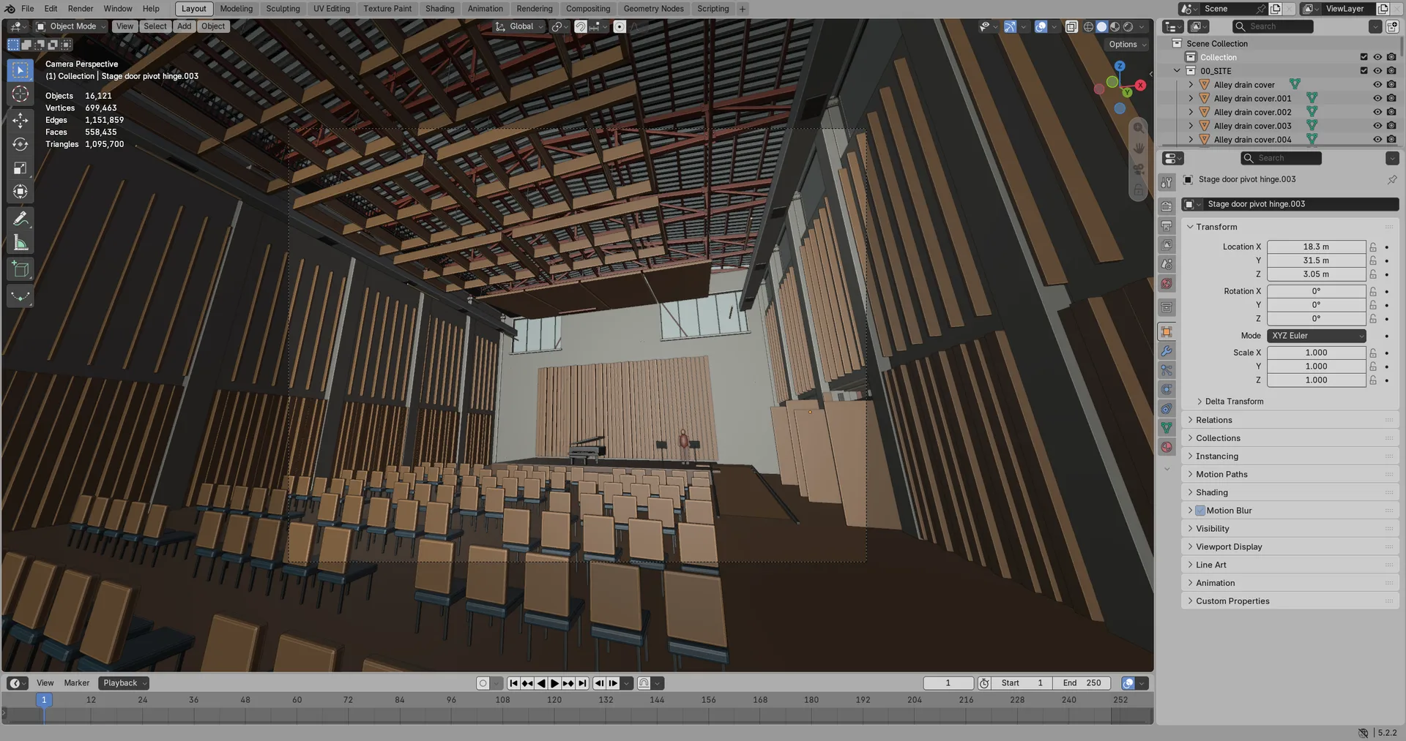Click the Location Z value field

point(1316,274)
